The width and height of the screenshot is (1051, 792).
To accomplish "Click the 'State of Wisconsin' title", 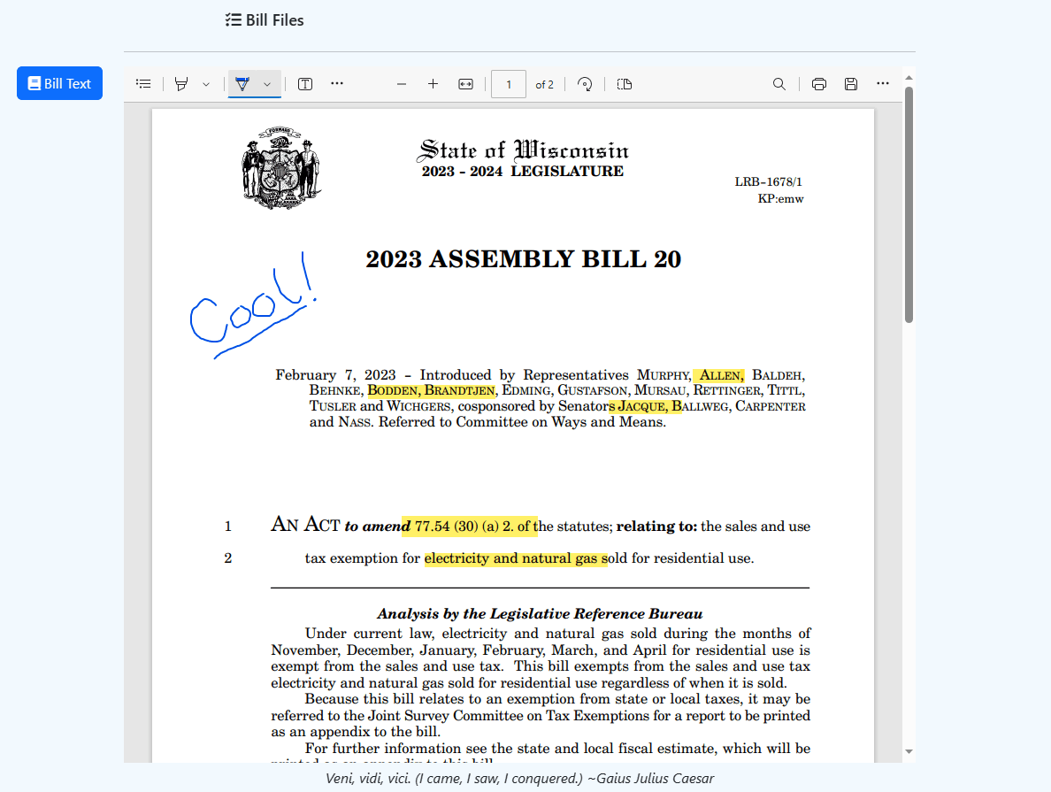I will (523, 150).
